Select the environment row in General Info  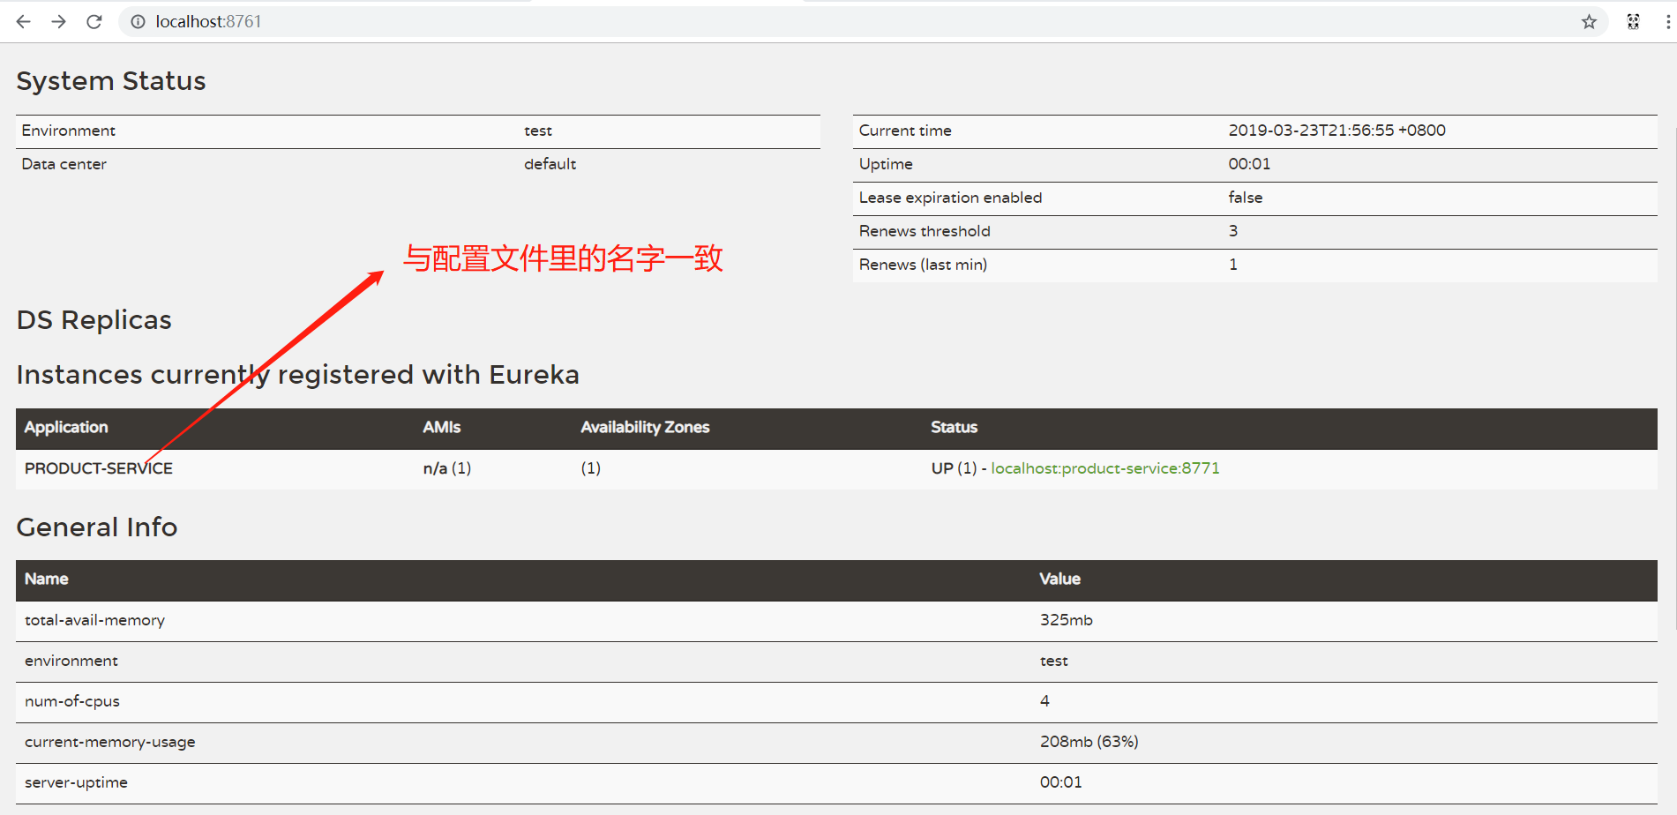point(836,662)
